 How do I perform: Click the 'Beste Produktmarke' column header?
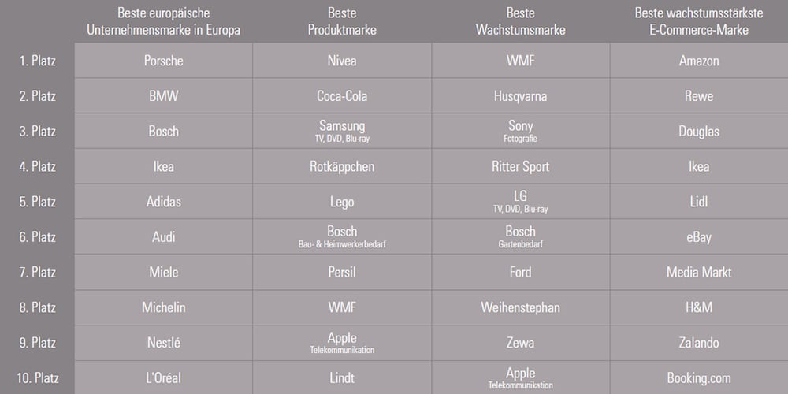click(342, 21)
